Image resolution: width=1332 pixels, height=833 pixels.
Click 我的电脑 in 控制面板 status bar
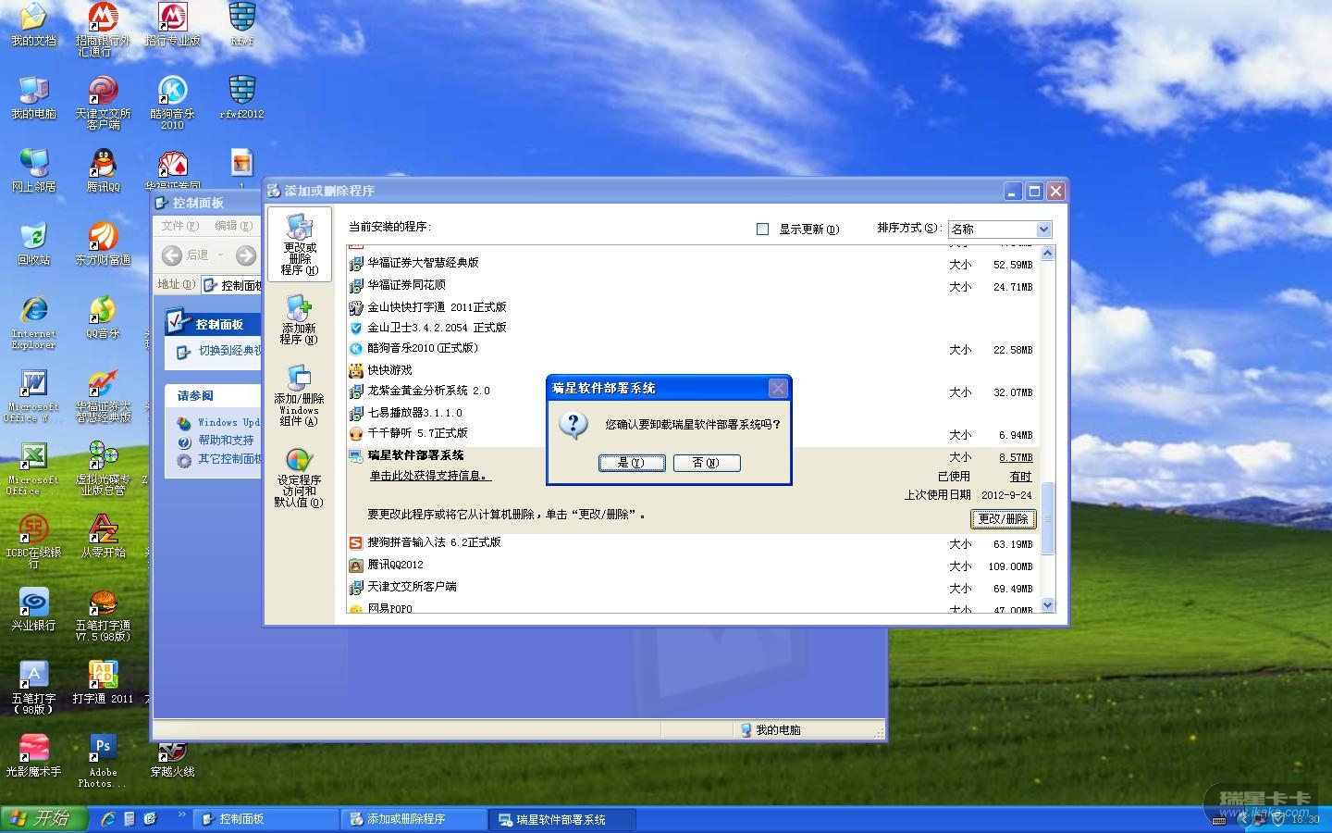pyautogui.click(x=771, y=730)
